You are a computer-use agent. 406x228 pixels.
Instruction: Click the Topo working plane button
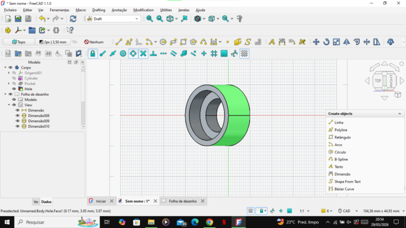(18, 42)
